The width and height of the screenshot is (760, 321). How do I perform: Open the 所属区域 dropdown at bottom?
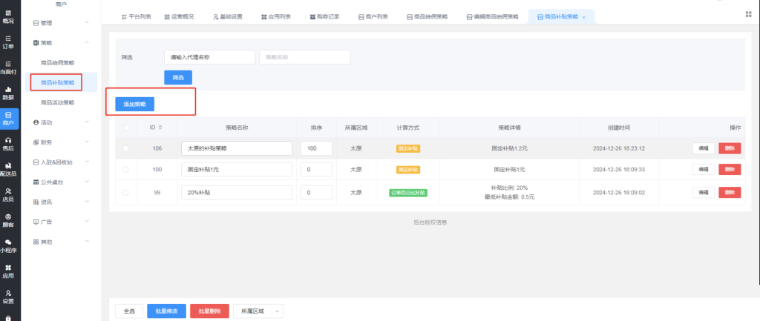coord(258,311)
